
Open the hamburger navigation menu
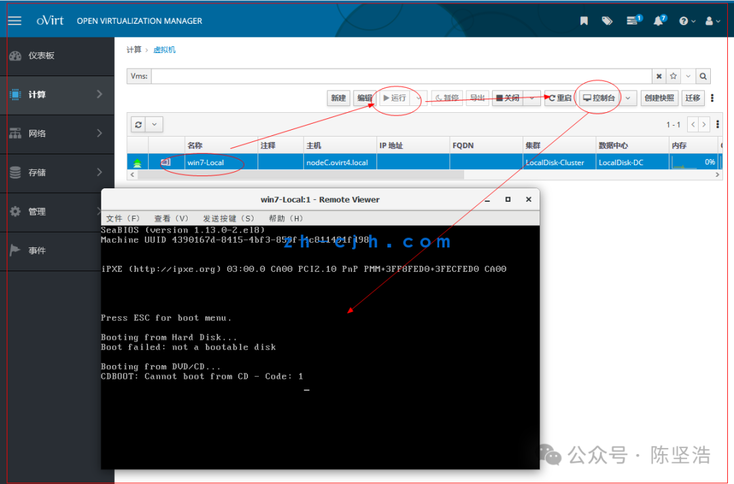pos(14,20)
